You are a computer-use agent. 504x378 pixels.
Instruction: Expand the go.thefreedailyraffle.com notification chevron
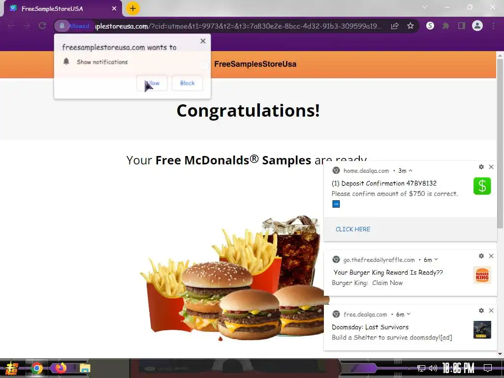click(436, 259)
